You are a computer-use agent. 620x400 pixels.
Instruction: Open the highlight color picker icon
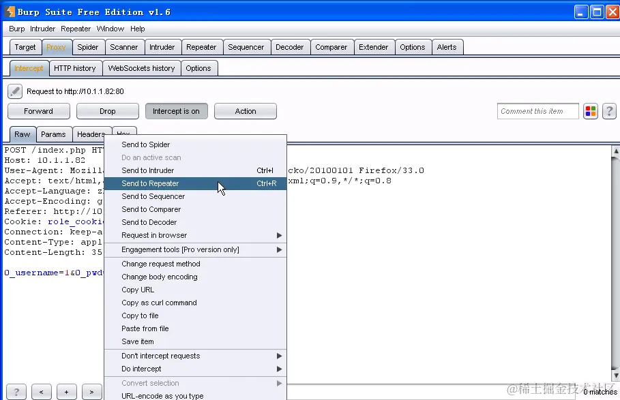591,111
